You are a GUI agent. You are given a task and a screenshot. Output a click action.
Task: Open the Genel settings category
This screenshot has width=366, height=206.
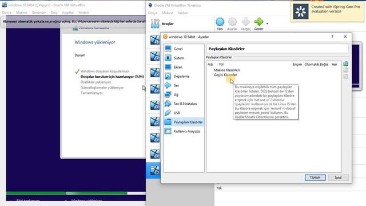[184, 49]
